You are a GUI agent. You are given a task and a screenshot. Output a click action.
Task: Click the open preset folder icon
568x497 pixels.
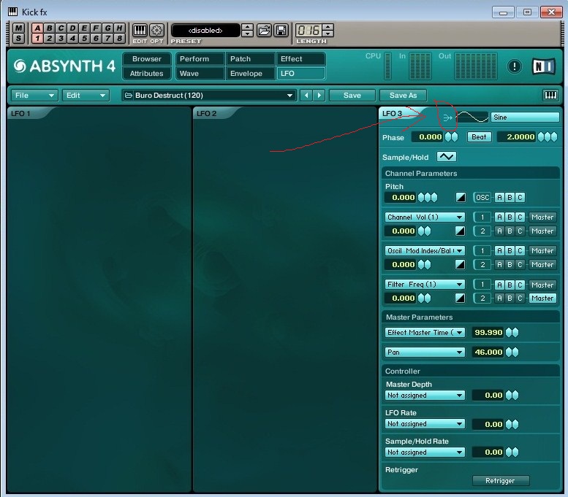[264, 31]
